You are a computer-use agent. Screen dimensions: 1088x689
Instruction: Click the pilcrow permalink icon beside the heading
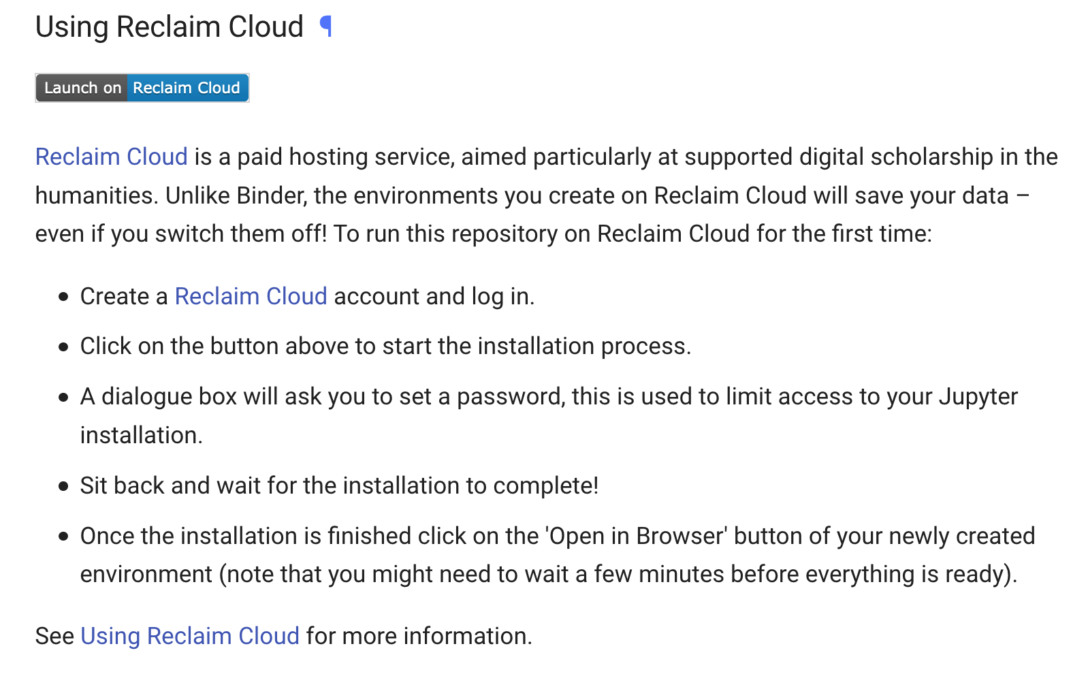[326, 27]
